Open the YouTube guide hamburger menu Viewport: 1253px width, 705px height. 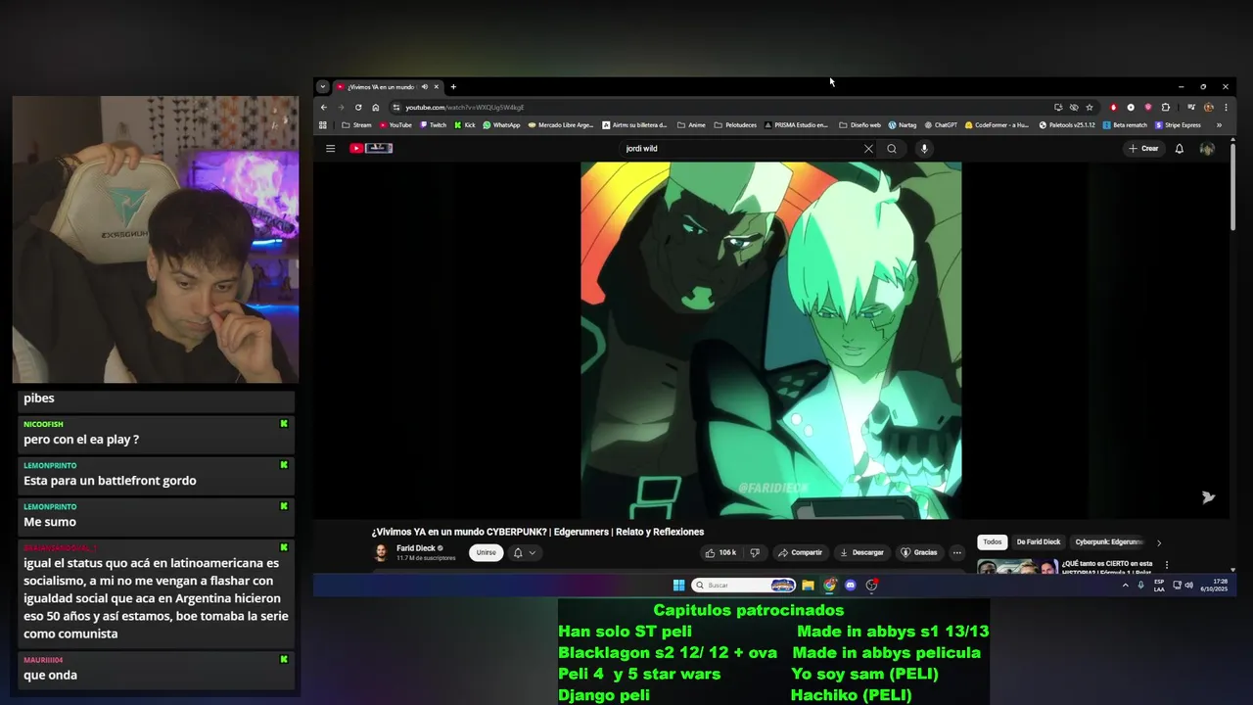(x=331, y=149)
